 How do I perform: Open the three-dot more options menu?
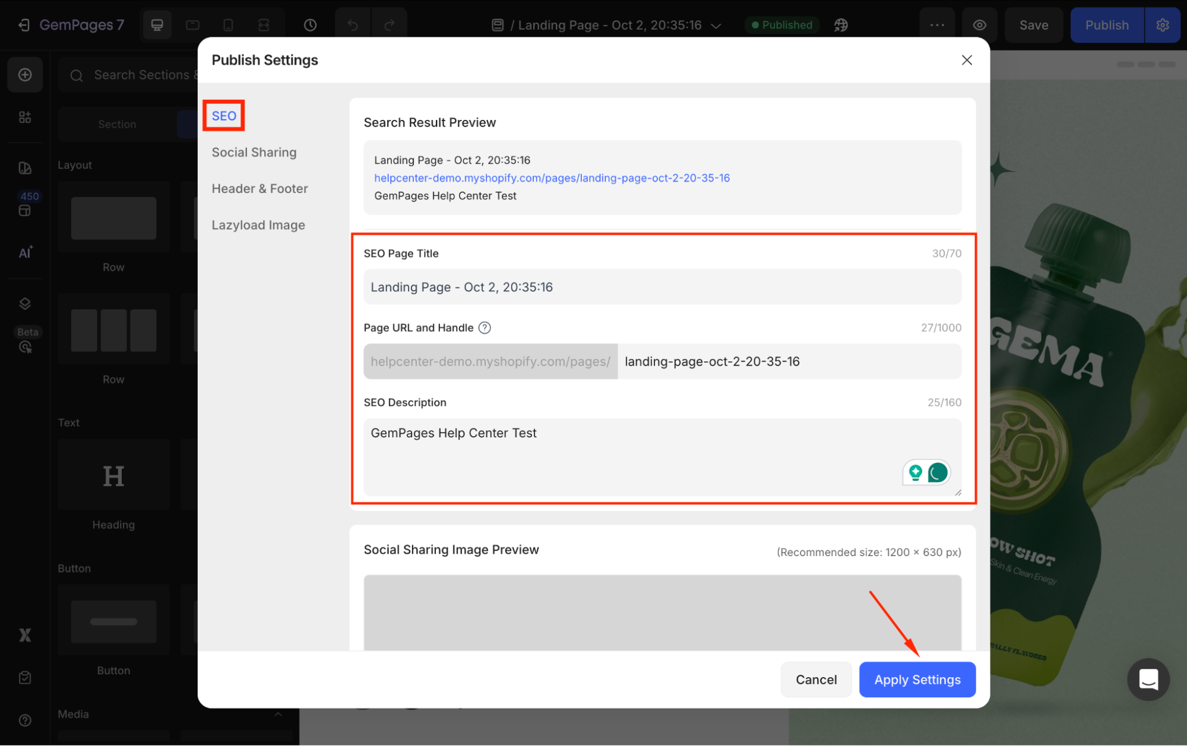click(937, 25)
